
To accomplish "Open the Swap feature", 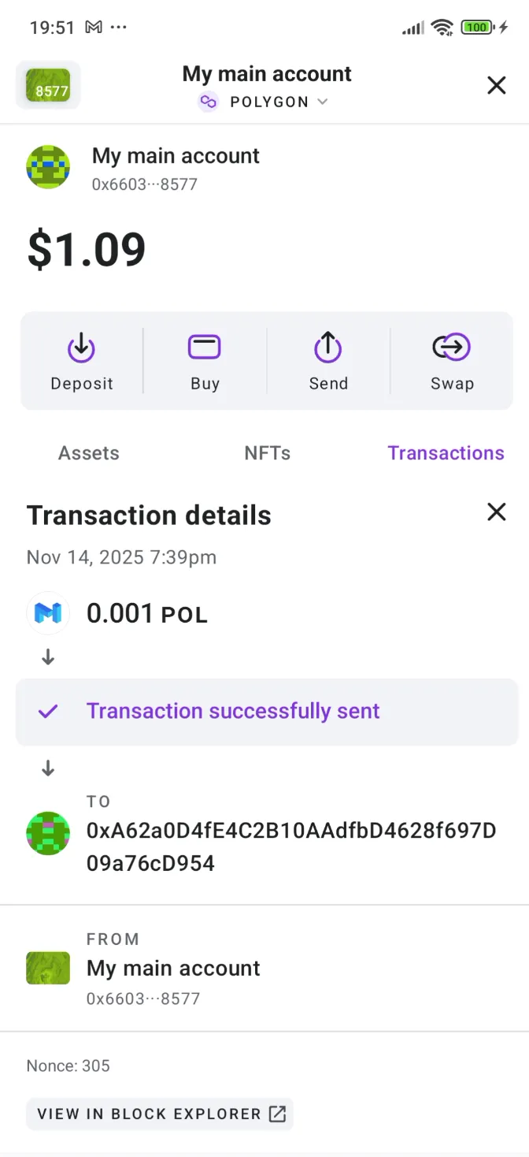I will tap(451, 345).
